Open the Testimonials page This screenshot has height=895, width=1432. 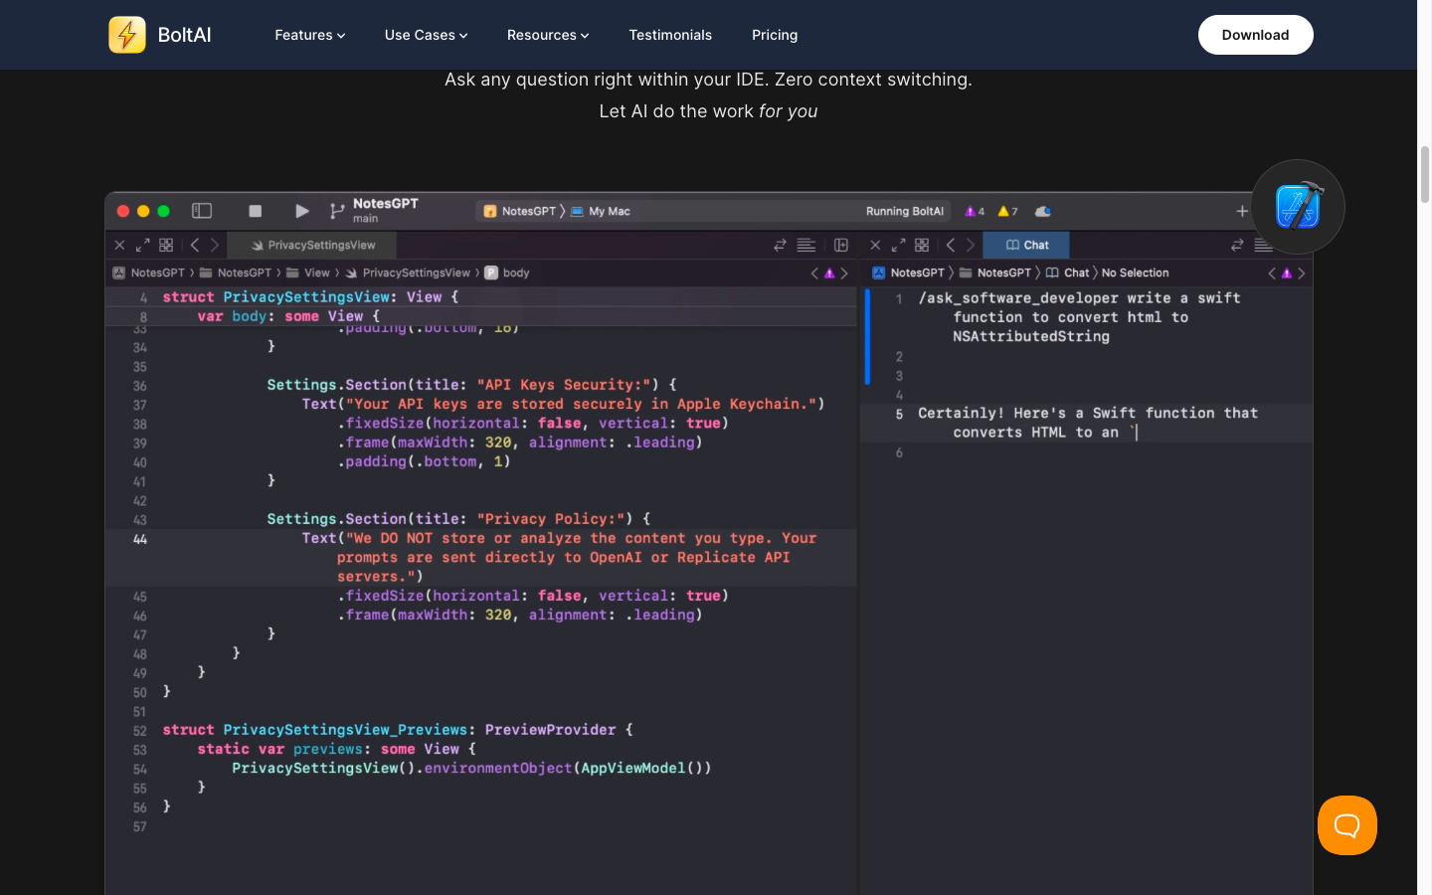click(x=670, y=35)
